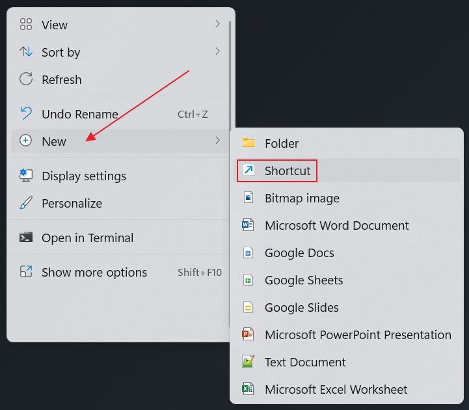This screenshot has width=469, height=410.
Task: Click the Bitmap image file icon
Action: (248, 198)
